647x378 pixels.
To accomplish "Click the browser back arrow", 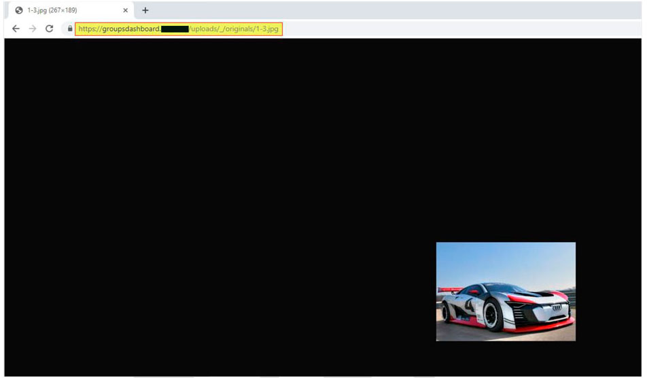I will click(16, 29).
